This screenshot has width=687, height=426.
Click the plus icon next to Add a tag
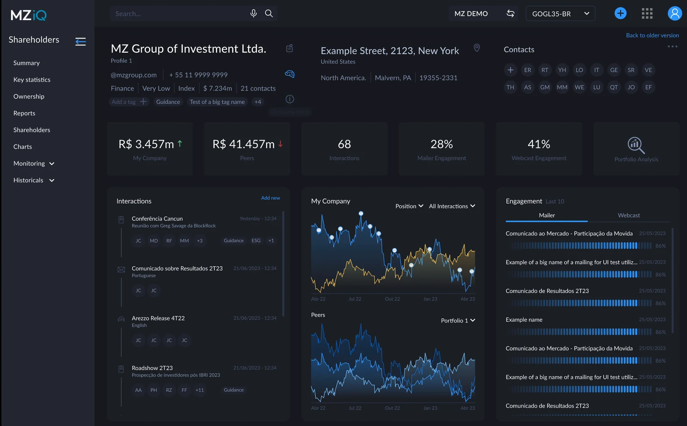point(143,102)
